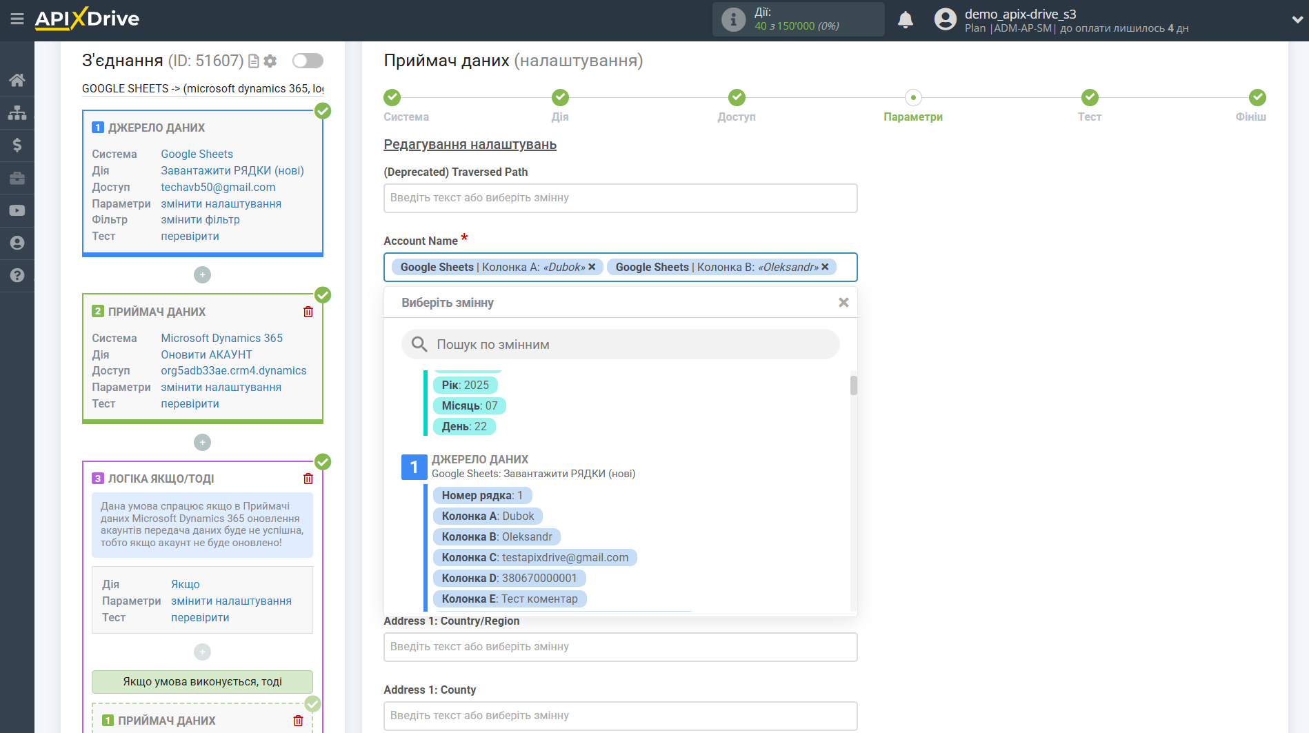Open Оновити АКАУНТ action link
The image size is (1309, 733).
[206, 354]
